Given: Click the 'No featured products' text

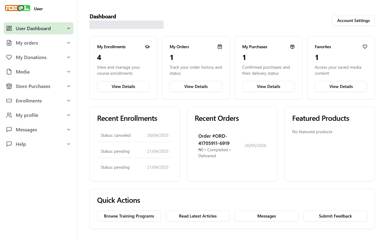Looking at the screenshot, I should click(x=312, y=132).
